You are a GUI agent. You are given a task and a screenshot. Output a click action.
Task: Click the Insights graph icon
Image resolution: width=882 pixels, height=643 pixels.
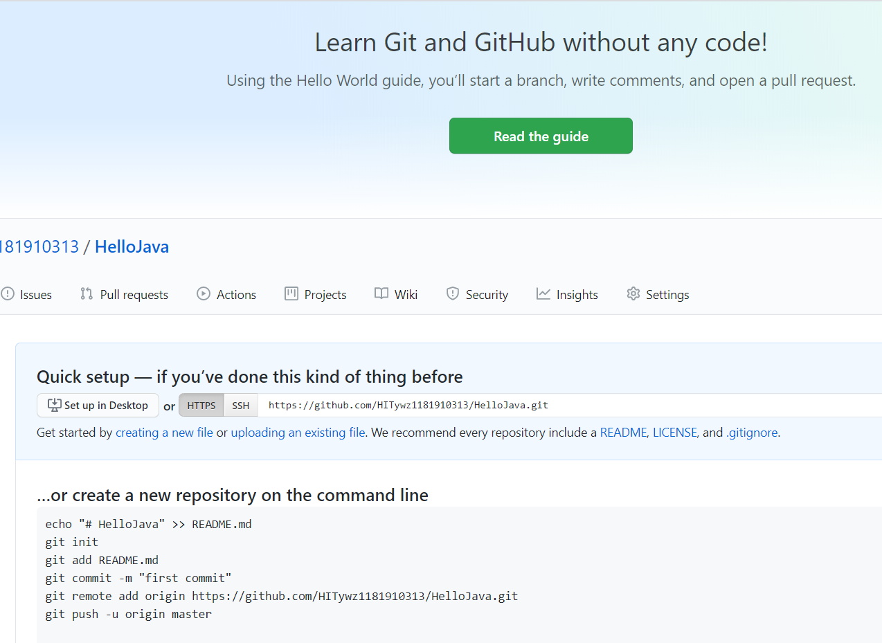543,293
